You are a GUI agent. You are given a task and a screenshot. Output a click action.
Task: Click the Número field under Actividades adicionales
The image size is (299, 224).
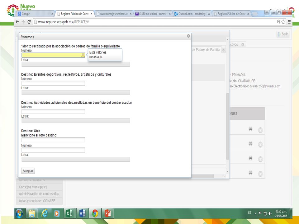tap(53, 111)
